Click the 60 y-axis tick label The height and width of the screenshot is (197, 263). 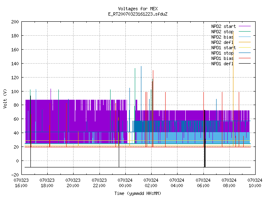click(16, 119)
